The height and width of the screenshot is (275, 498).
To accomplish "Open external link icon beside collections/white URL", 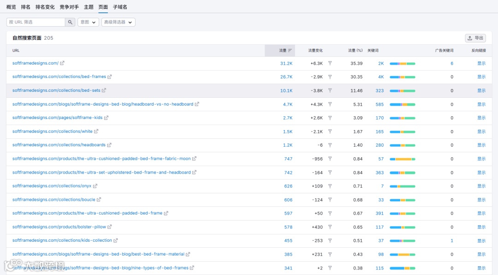I will click(x=96, y=132).
